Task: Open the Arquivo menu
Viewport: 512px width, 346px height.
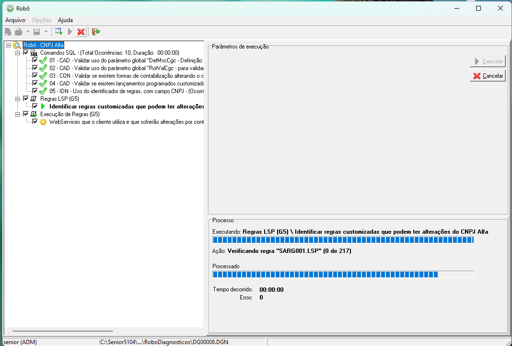Action: (x=15, y=20)
